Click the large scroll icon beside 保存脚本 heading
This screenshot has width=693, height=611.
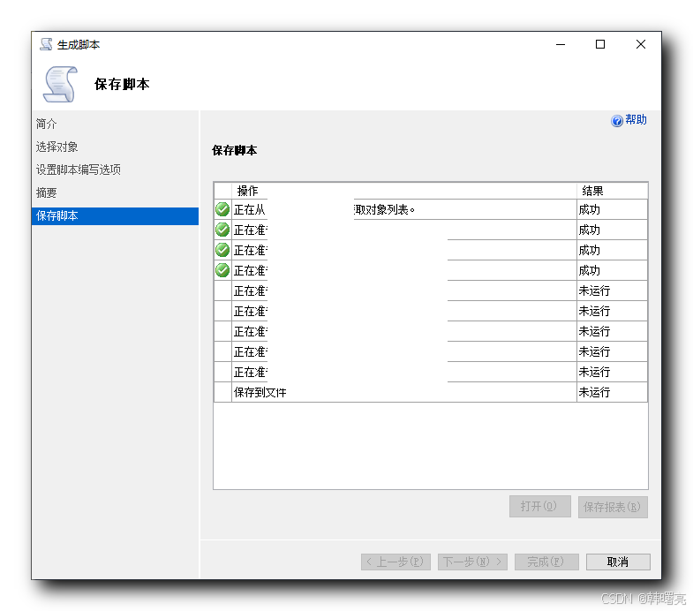[x=60, y=84]
